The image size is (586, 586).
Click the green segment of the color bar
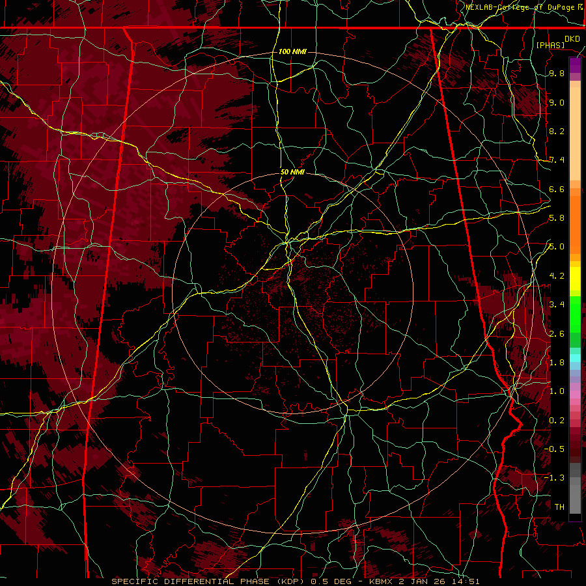575,314
